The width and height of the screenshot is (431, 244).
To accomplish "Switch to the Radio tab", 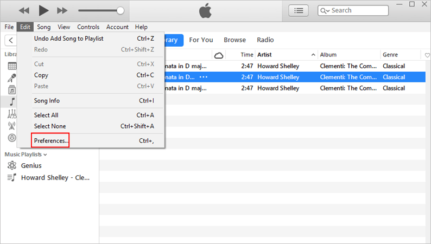I will pos(265,40).
